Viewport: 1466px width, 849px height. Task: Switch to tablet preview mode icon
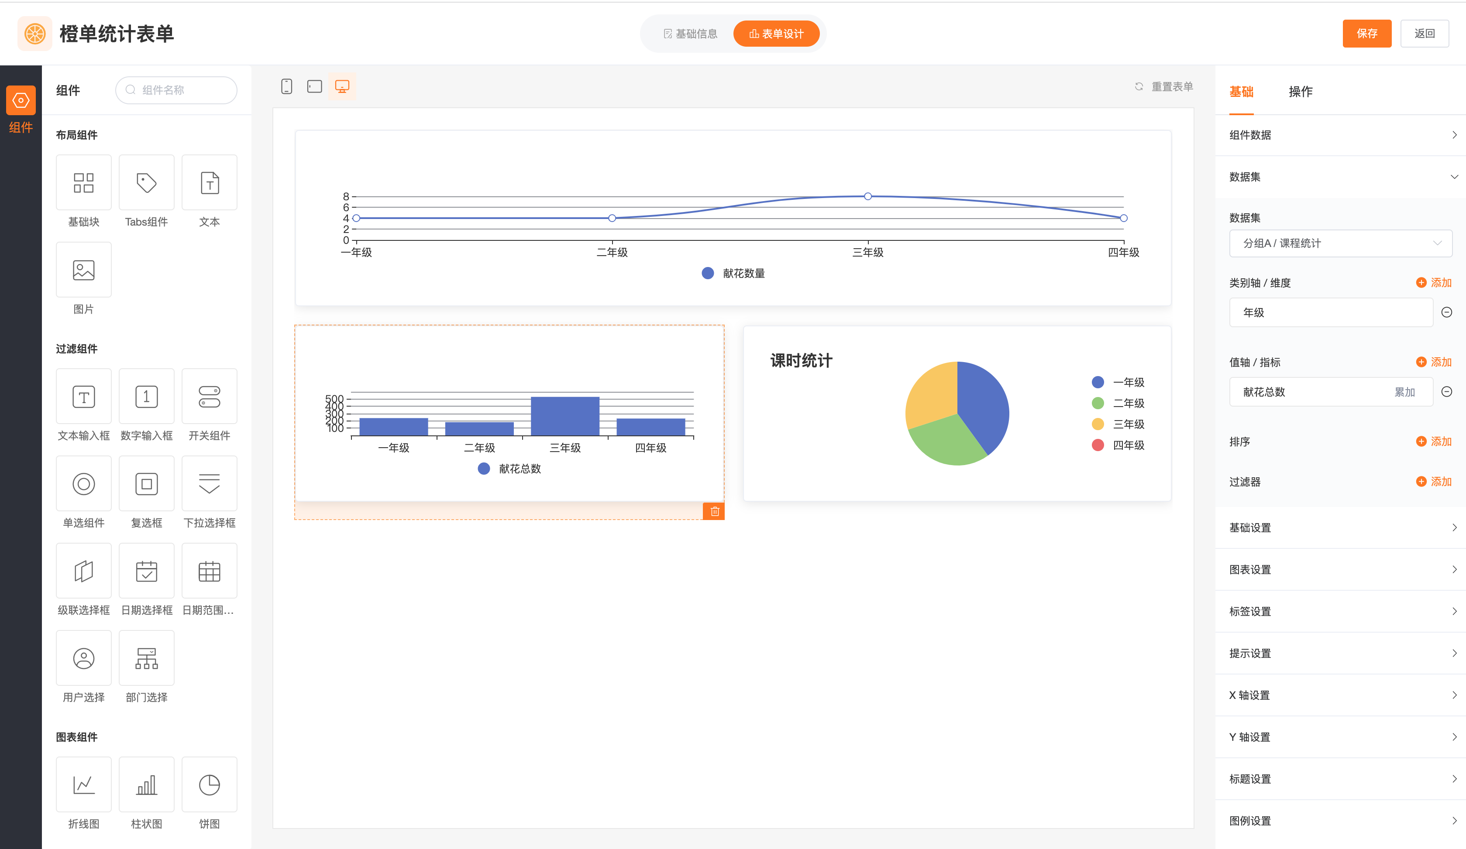point(314,87)
